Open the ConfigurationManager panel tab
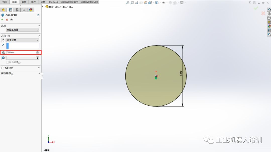The image size is (271, 152). (17, 10)
